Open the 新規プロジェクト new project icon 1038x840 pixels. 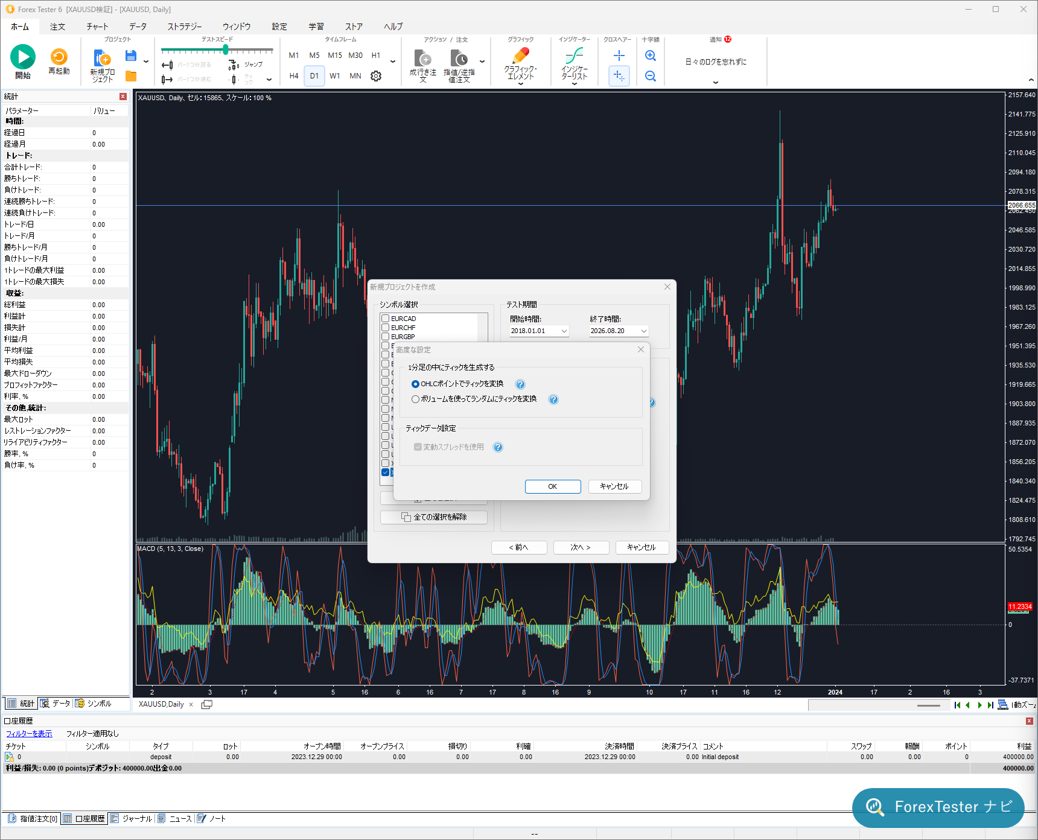click(x=102, y=58)
